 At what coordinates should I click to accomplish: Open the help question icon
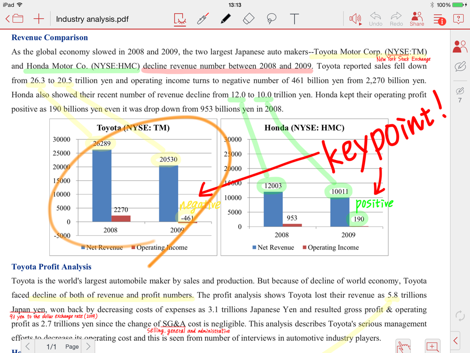click(x=458, y=19)
